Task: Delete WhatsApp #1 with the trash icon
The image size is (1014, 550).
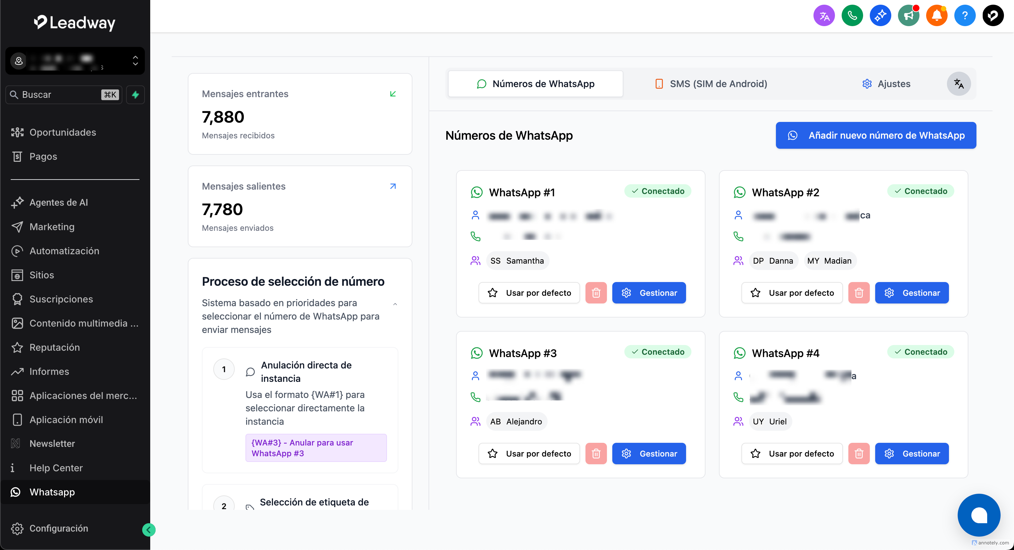Action: [596, 293]
